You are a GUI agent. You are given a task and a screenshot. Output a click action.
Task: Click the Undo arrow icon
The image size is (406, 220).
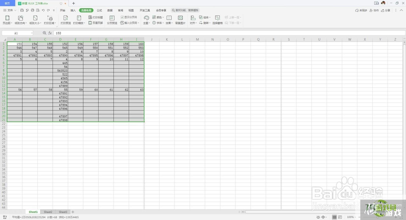click(x=43, y=10)
